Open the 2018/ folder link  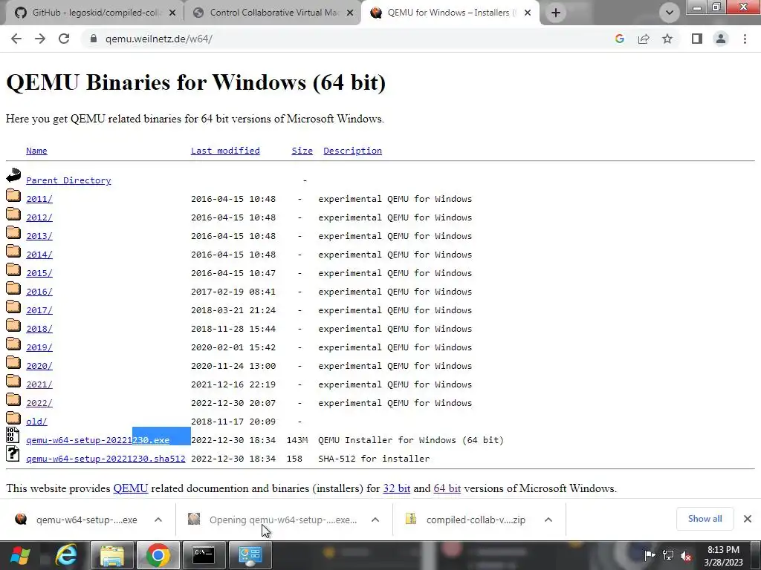(39, 329)
